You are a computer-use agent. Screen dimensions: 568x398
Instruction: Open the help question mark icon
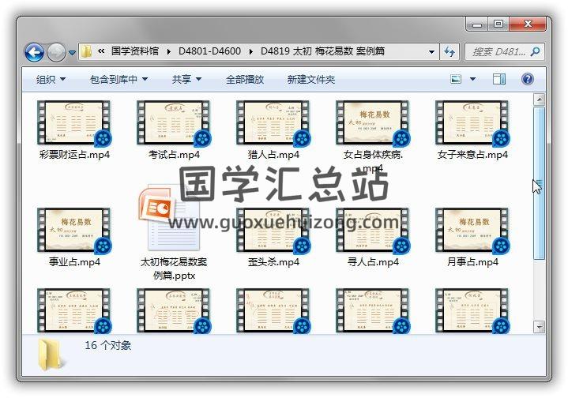point(528,79)
